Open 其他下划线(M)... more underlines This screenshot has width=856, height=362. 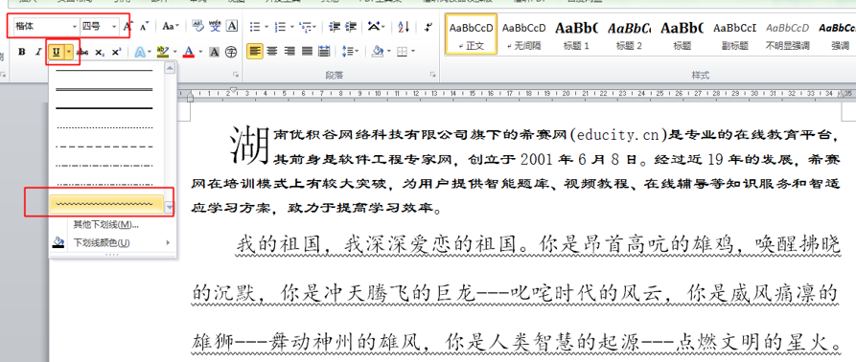click(105, 225)
